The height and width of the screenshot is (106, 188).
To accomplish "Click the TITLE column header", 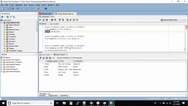I will [x=66, y=61].
